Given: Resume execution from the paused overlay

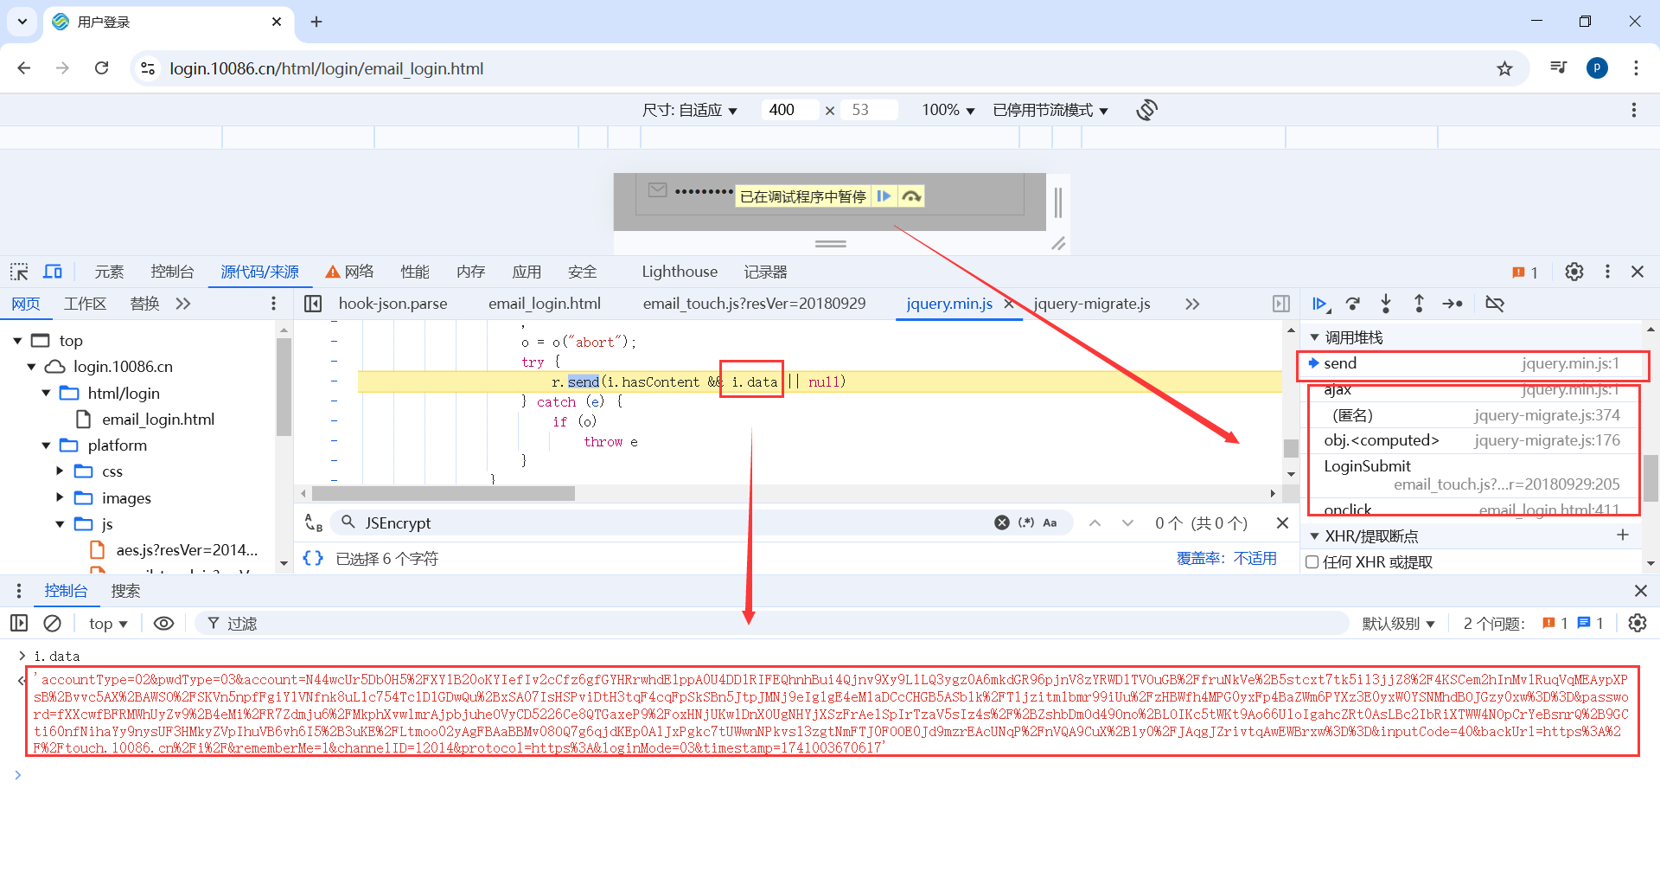Looking at the screenshot, I should click(x=884, y=196).
